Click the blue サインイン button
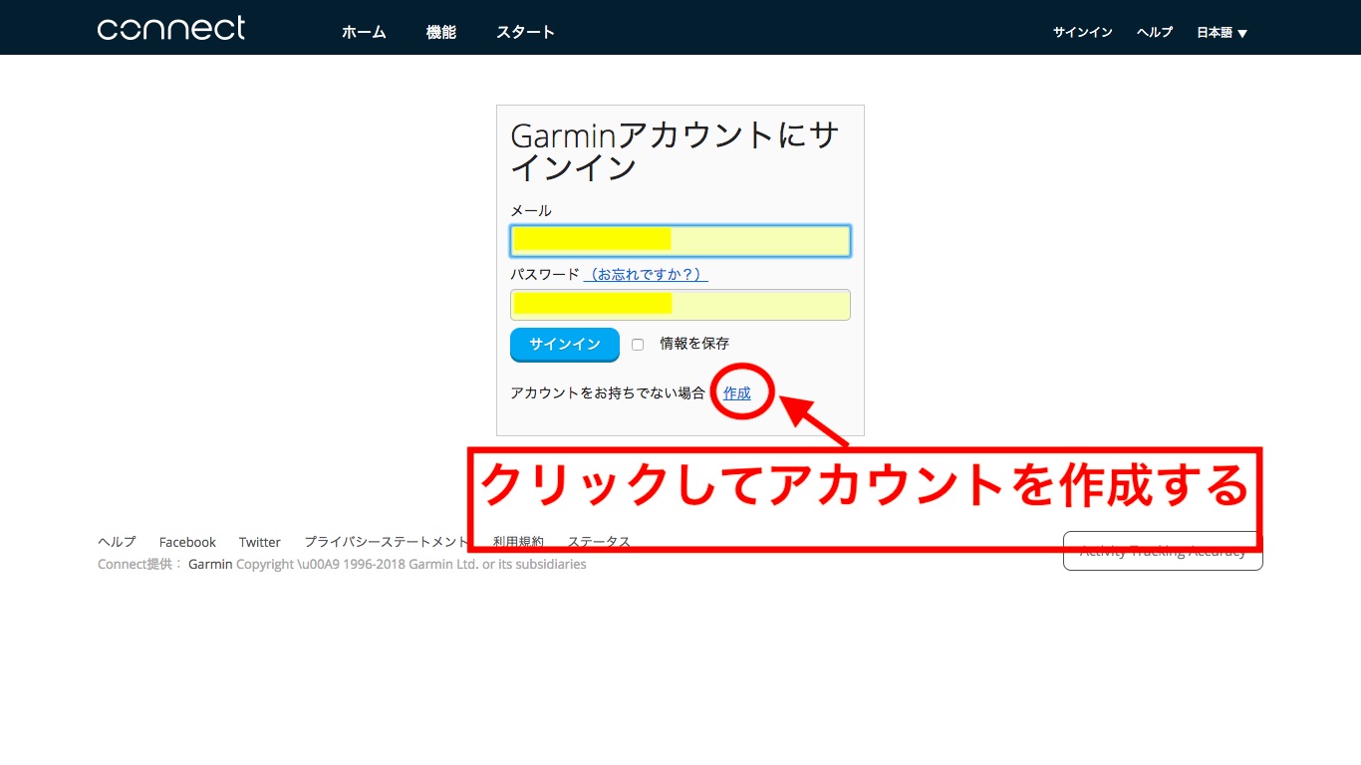1361x765 pixels. [x=565, y=345]
